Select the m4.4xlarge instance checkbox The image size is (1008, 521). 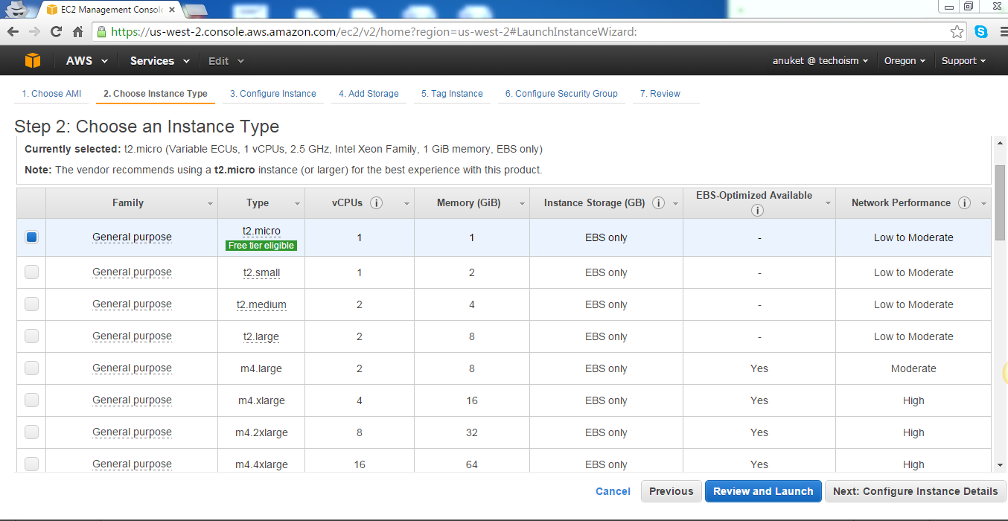coord(31,464)
